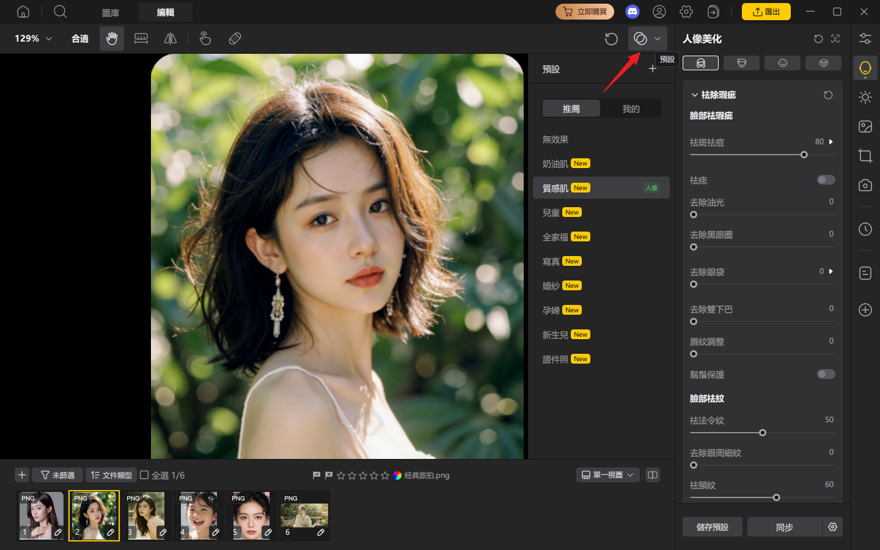
Task: Go to the home screen icon
Action: coord(23,12)
